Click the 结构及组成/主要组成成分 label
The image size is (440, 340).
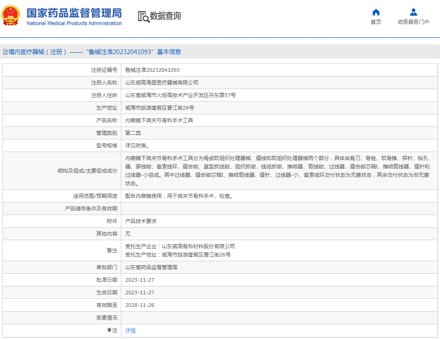point(87,171)
